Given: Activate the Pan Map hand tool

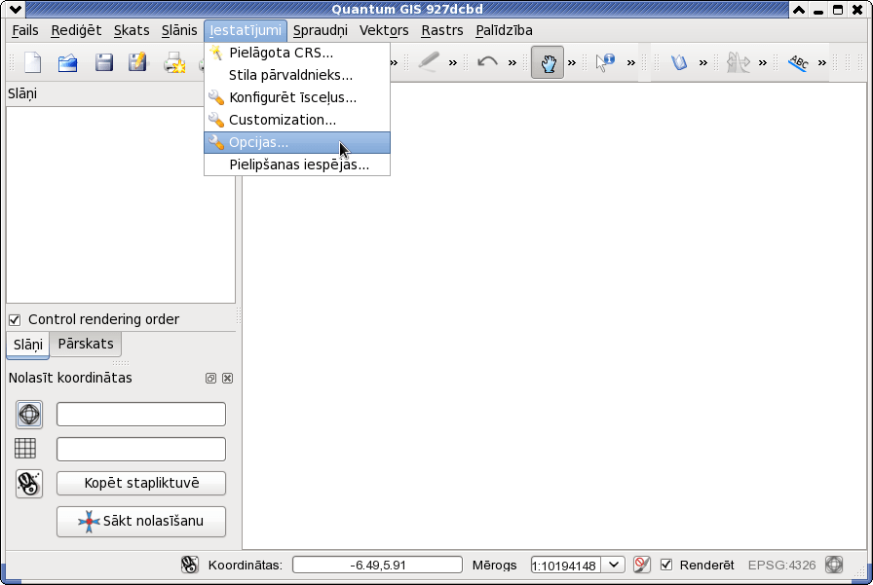Looking at the screenshot, I should pos(548,62).
